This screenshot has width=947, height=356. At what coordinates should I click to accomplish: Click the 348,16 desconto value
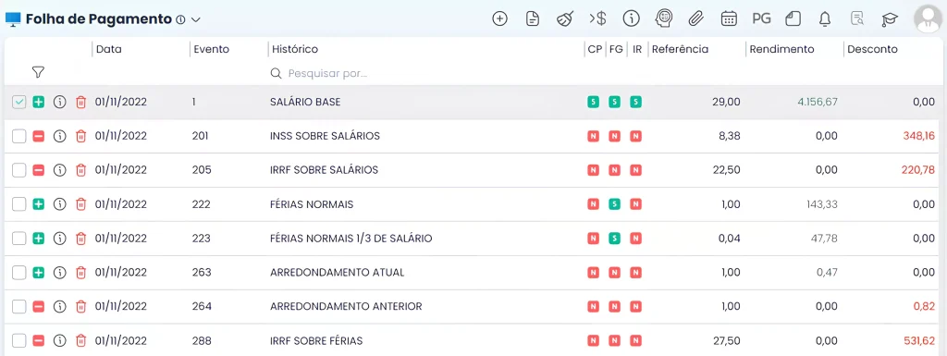[x=918, y=136]
